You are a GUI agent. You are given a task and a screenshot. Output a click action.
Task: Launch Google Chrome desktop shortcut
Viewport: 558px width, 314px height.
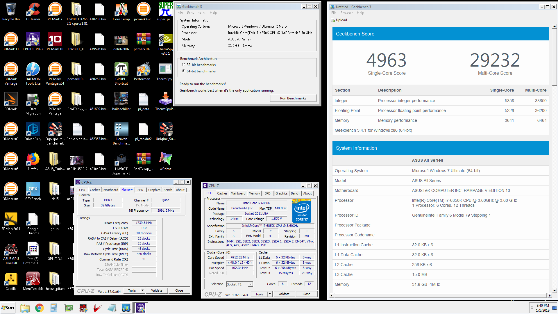point(33,223)
